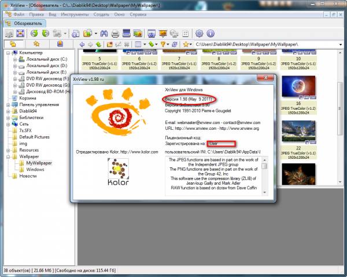Select the planet thumbnail numbered 16
Screen dimensions: 347x277
298,87
